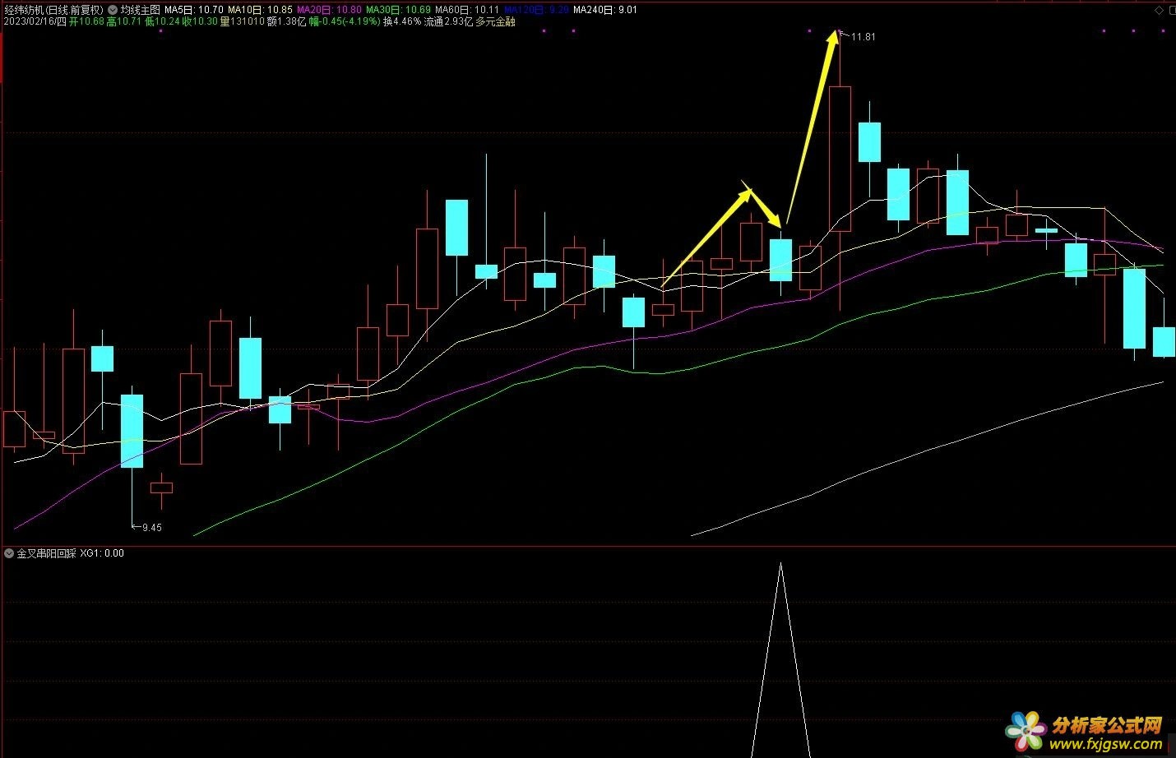The width and height of the screenshot is (1176, 758).
Task: Open the 多元金融 sector link
Action: pyautogui.click(x=495, y=21)
